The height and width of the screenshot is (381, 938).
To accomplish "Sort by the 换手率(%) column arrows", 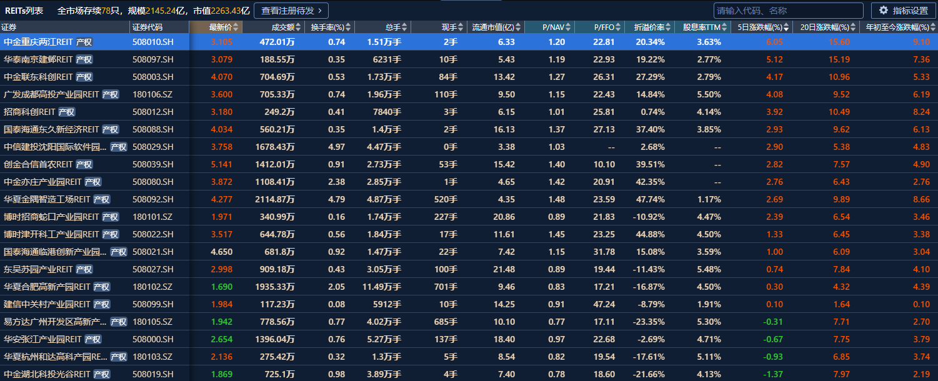I will pyautogui.click(x=349, y=27).
